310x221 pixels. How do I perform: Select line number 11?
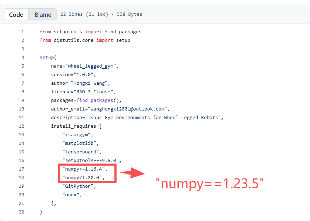click(x=21, y=118)
